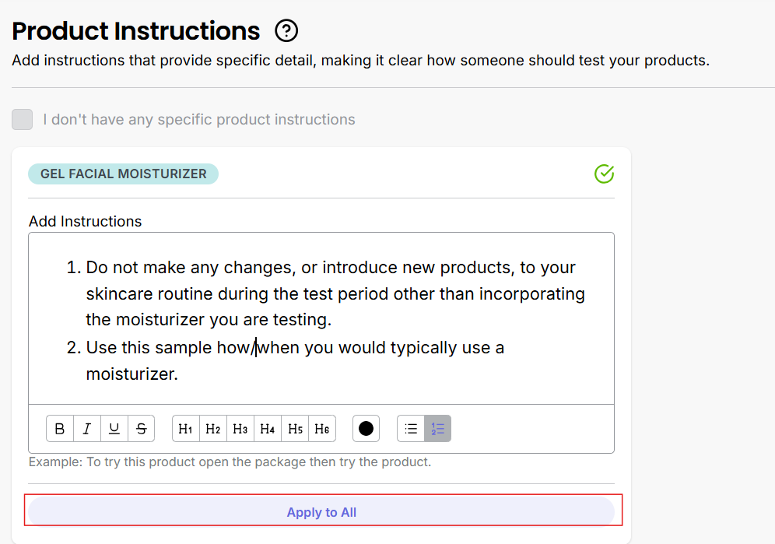The height and width of the screenshot is (544, 775).
Task: Click the Apply to All button
Action: point(321,512)
